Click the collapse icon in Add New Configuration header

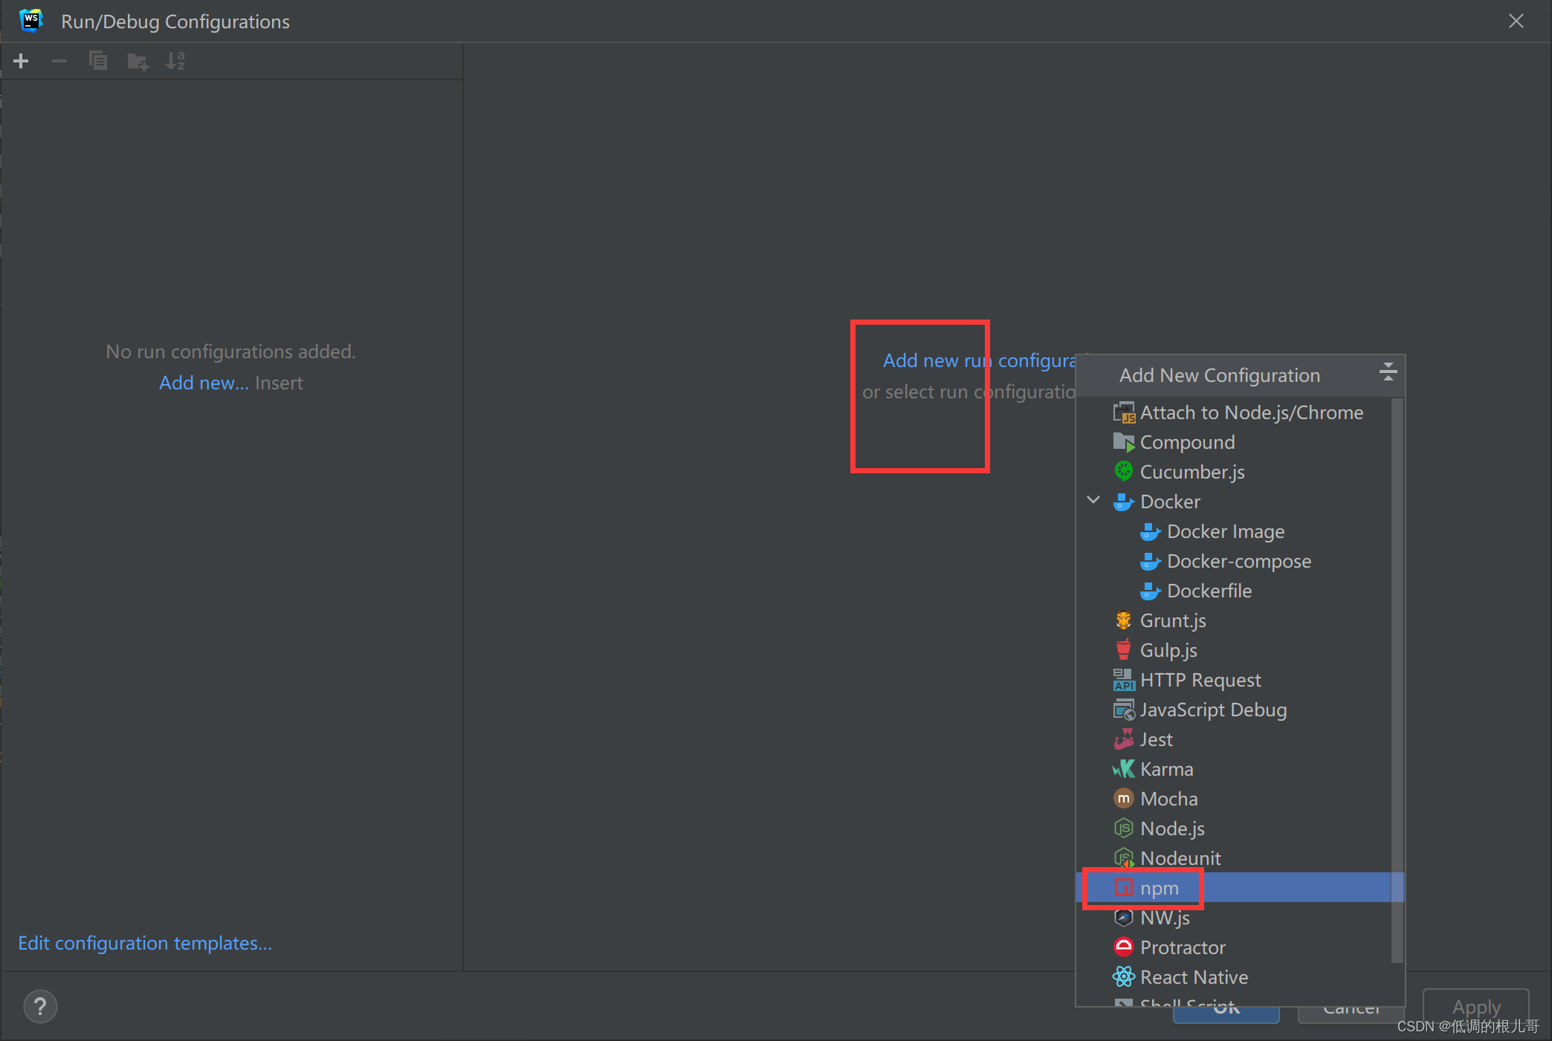pyautogui.click(x=1388, y=372)
